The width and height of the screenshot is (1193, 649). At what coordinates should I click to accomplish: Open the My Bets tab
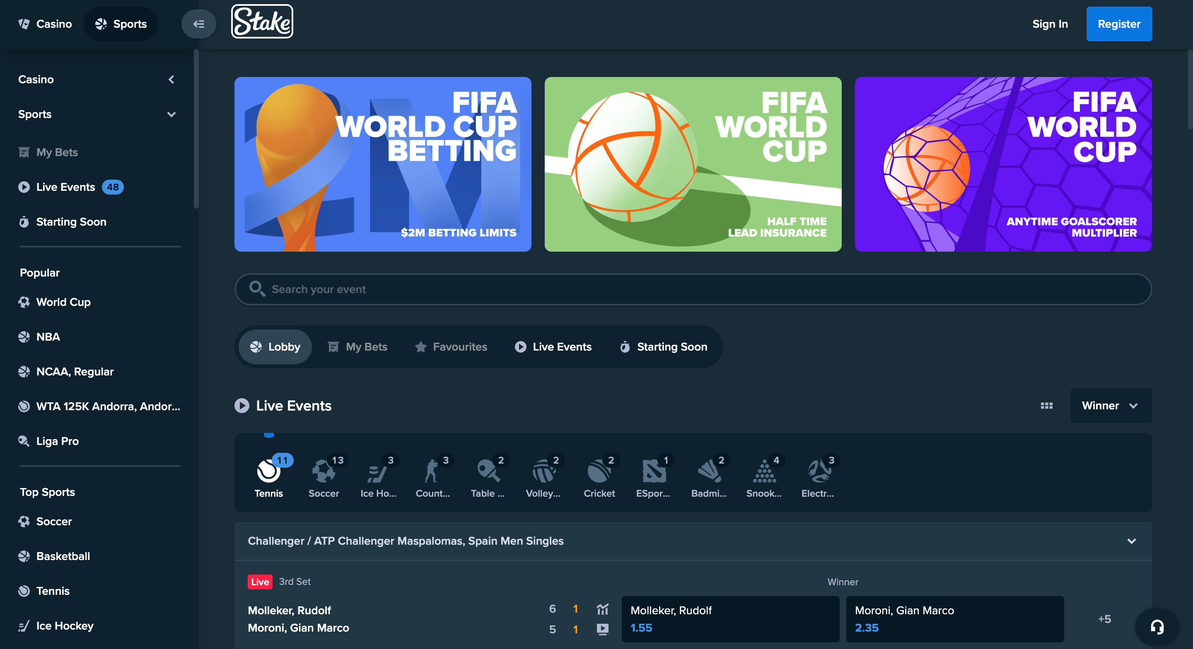[357, 347]
